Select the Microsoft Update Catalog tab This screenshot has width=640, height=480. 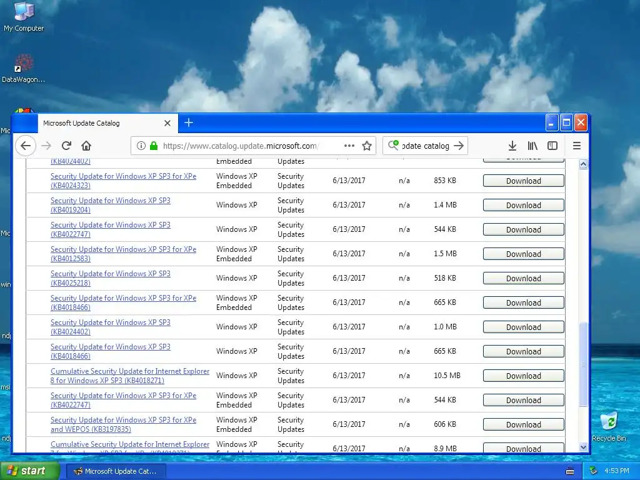[x=108, y=123]
